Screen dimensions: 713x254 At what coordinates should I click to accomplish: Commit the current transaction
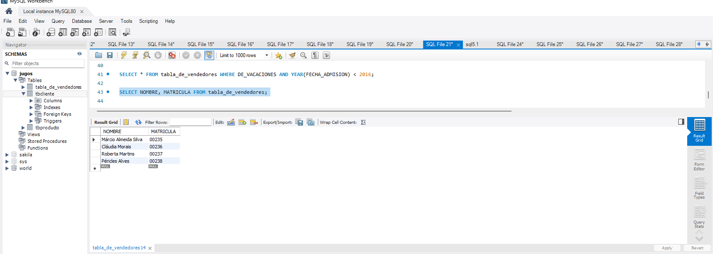coord(186,55)
